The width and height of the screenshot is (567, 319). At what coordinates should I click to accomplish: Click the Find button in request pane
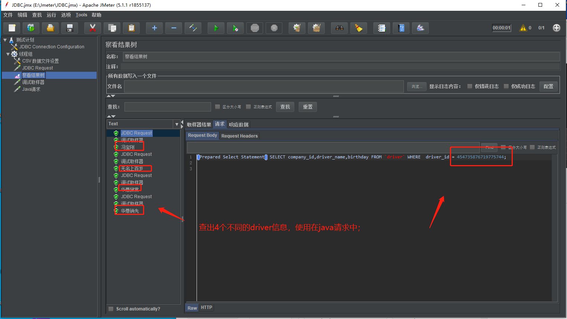point(489,147)
